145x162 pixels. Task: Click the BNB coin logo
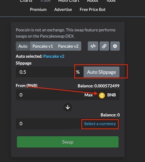[102, 95]
